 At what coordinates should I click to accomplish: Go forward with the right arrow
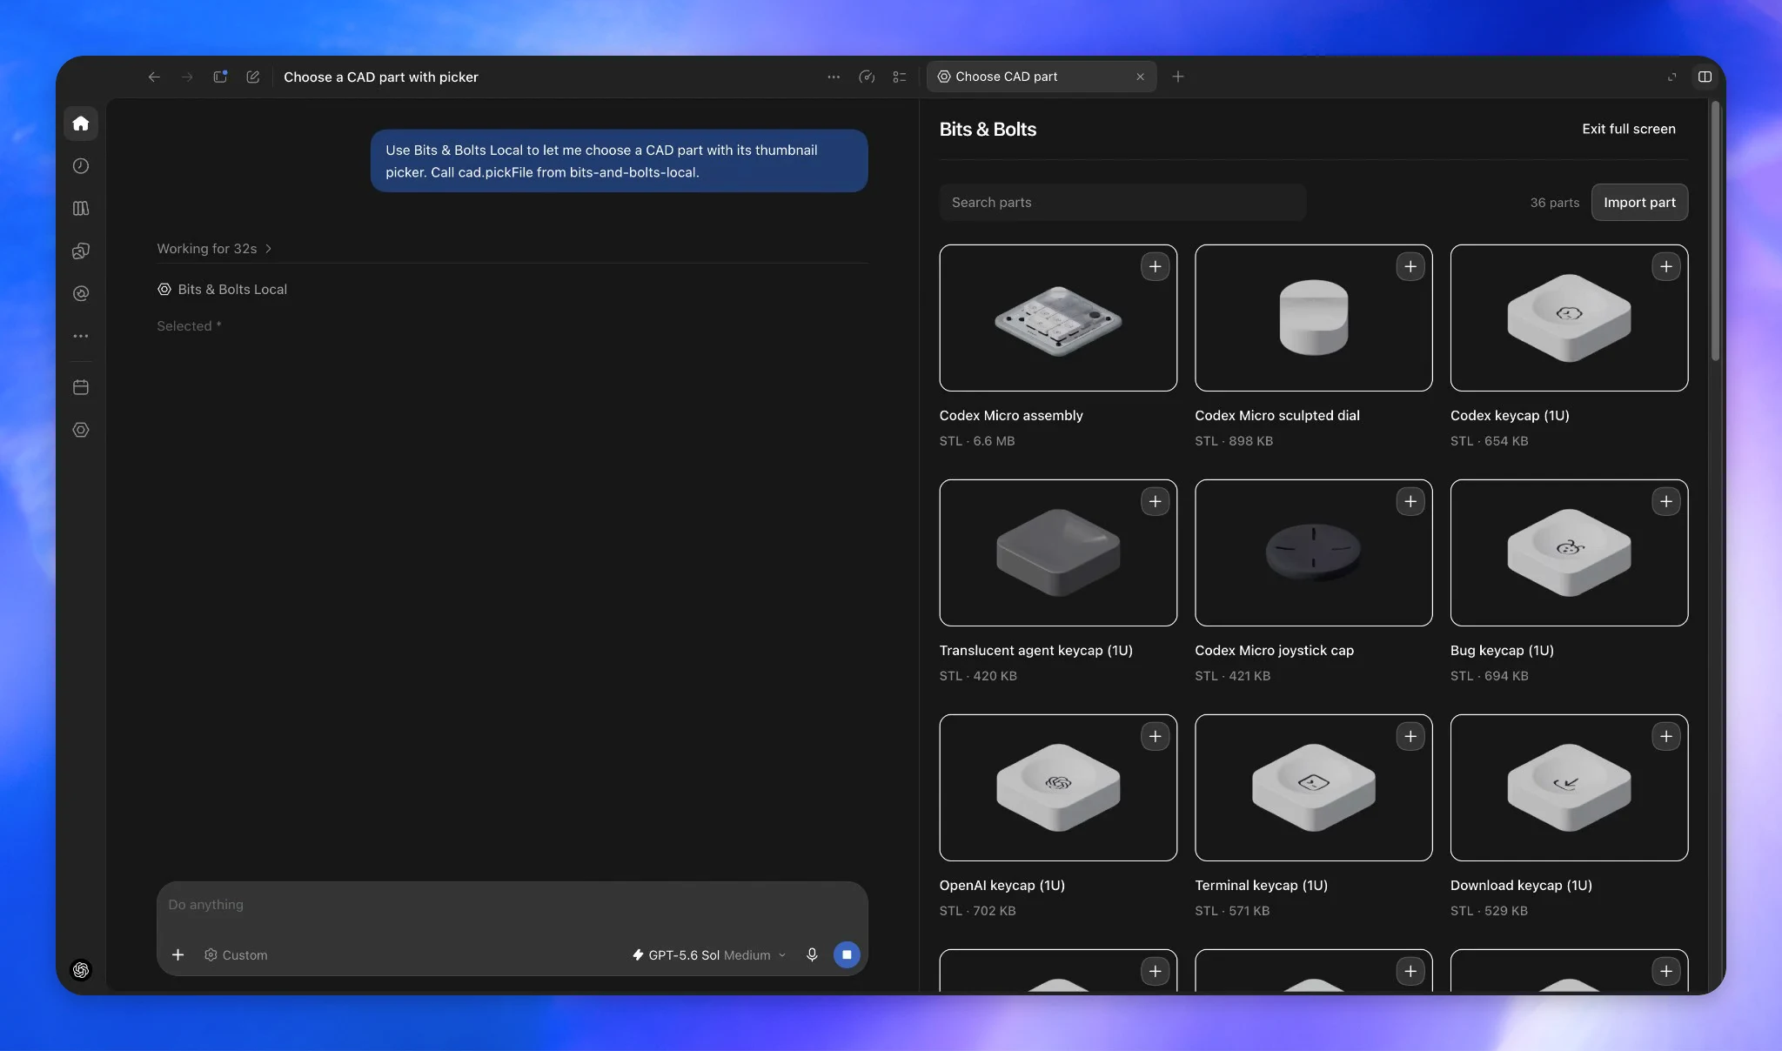(187, 77)
